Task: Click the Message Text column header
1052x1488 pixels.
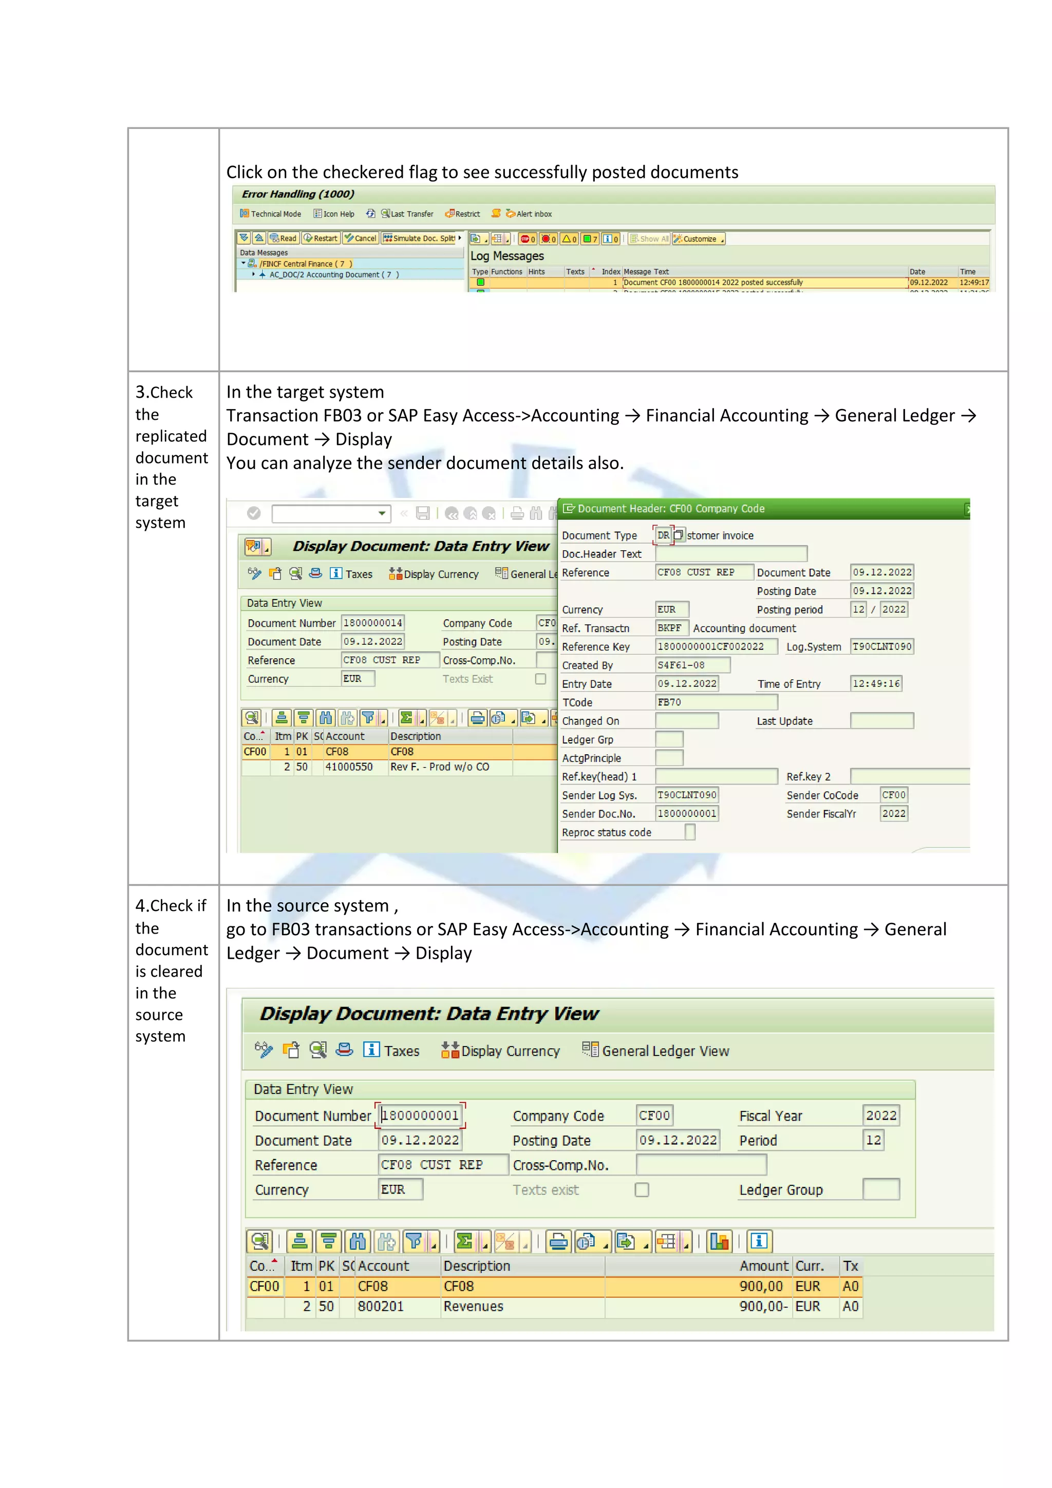Action: click(x=764, y=271)
